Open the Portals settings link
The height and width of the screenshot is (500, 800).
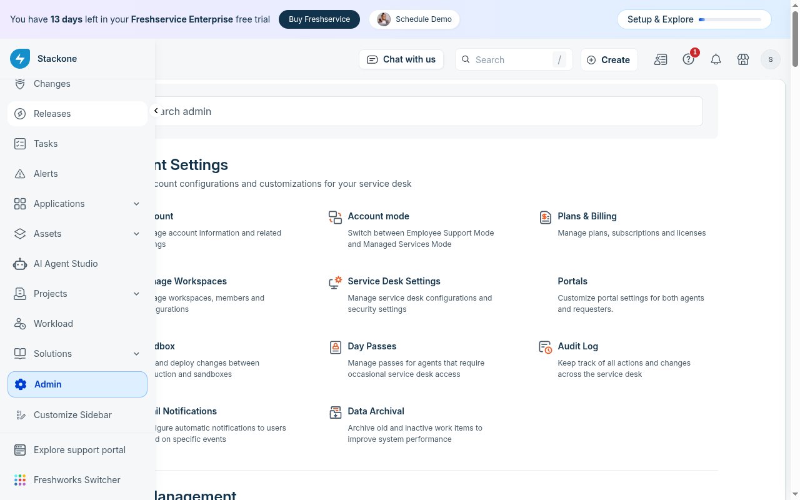(x=572, y=281)
